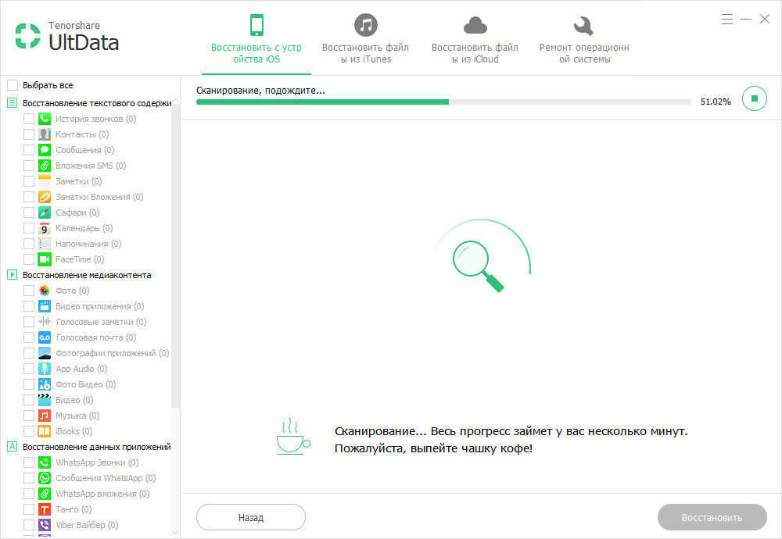Click the Tango app icon
The image size is (782, 539).
pos(45,509)
